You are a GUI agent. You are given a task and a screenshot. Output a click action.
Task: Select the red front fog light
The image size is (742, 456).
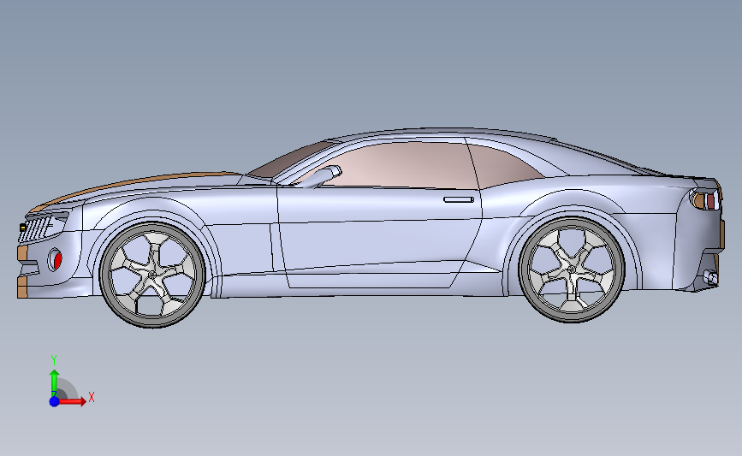click(x=56, y=260)
